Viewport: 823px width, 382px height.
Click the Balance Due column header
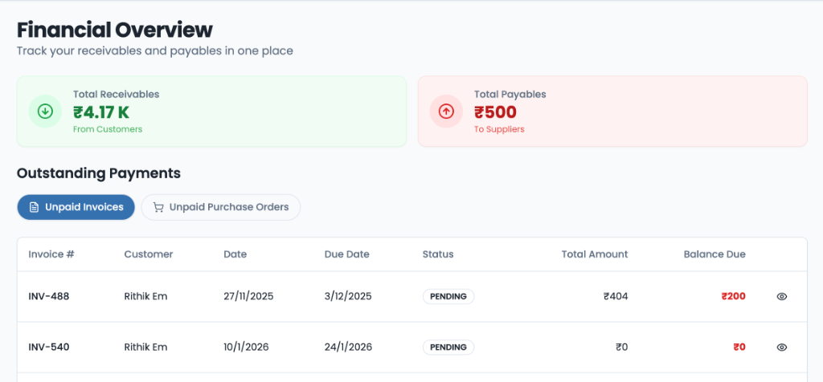(714, 254)
